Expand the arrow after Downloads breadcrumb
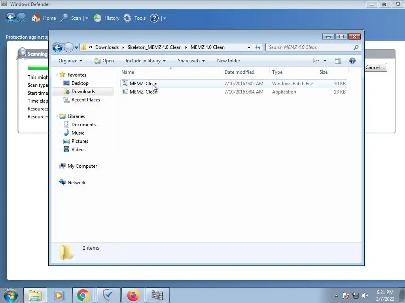The image size is (405, 303). tap(123, 47)
